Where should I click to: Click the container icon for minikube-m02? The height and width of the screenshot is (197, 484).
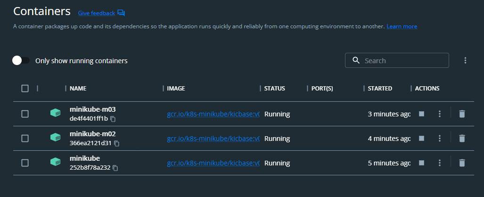coord(55,138)
